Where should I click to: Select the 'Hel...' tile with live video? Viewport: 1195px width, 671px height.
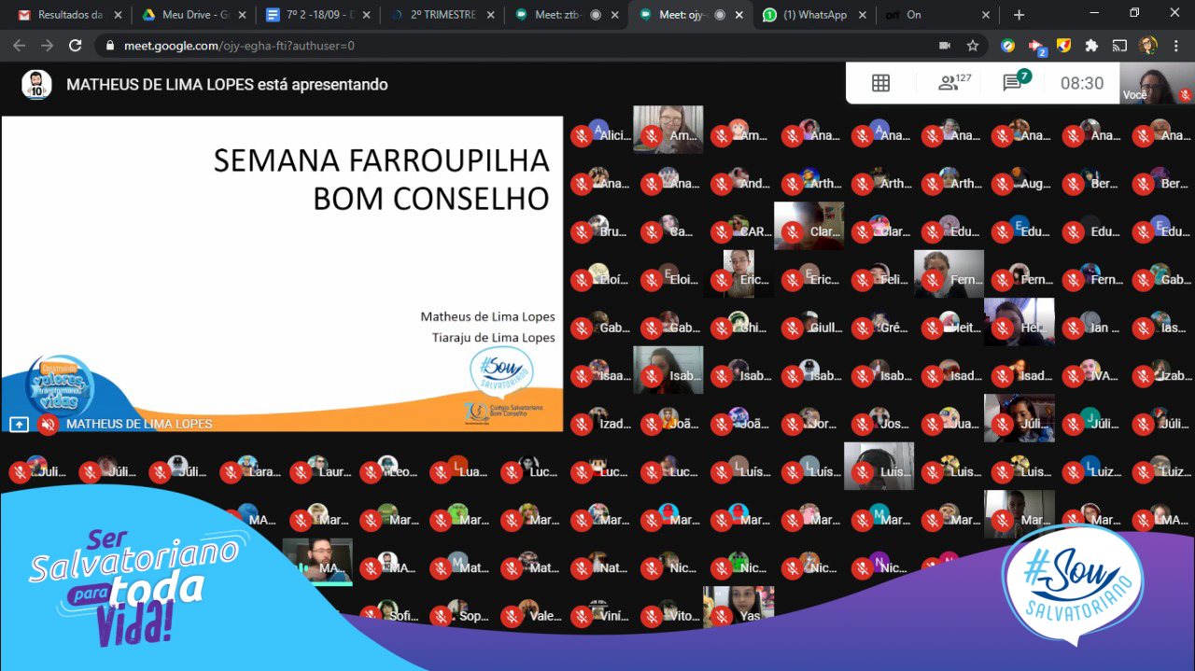(x=1019, y=322)
